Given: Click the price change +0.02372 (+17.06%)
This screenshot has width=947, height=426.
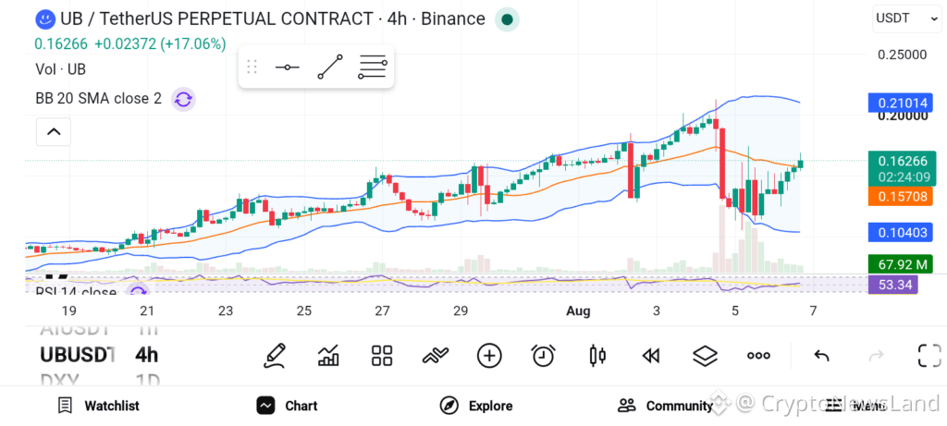Looking at the screenshot, I should (x=161, y=44).
